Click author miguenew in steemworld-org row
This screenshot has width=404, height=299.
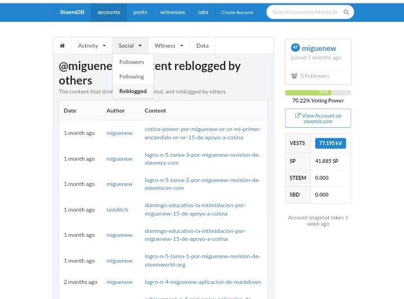(120, 261)
